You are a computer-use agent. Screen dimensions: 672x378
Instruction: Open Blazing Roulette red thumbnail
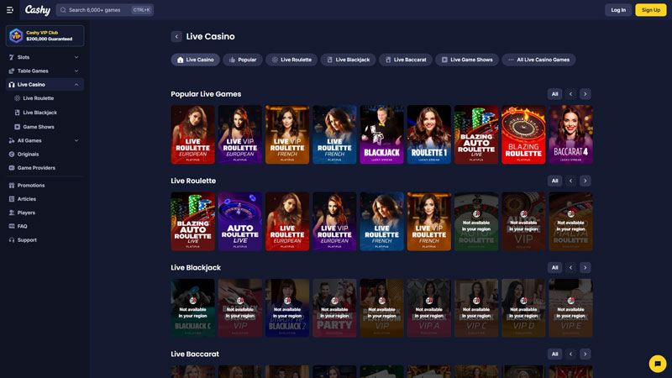pos(523,134)
